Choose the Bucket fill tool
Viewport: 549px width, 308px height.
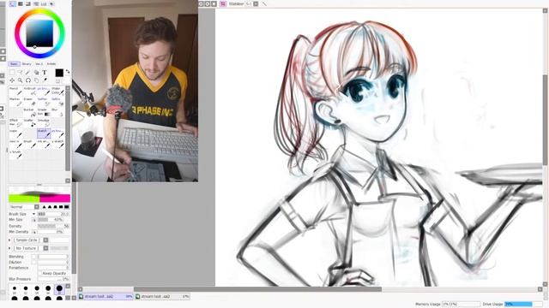(x=30, y=112)
